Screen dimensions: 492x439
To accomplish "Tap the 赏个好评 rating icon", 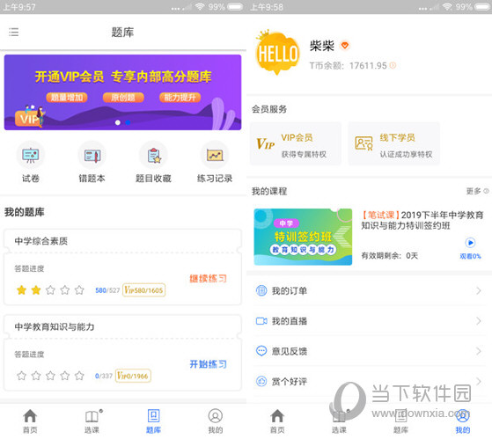I will click(261, 381).
